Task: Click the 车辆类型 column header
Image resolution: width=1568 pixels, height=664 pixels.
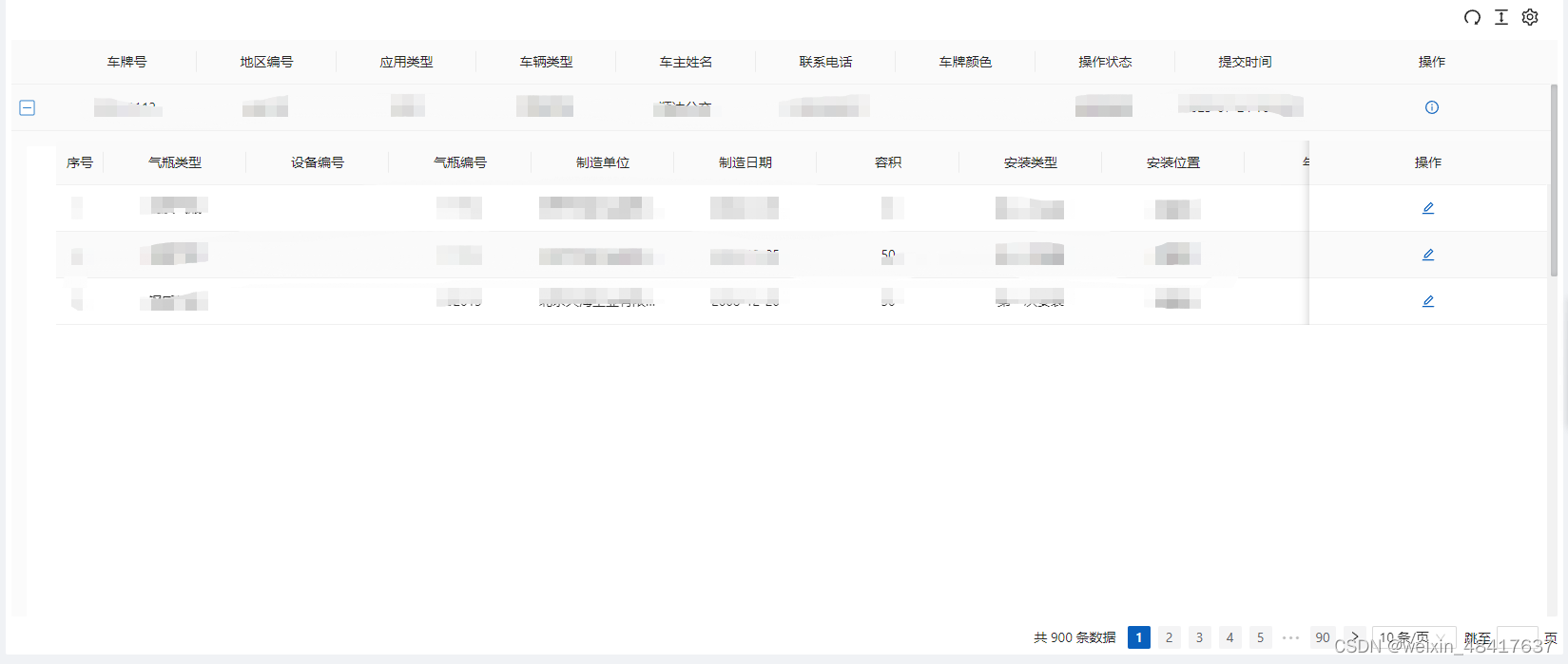Action: click(547, 62)
